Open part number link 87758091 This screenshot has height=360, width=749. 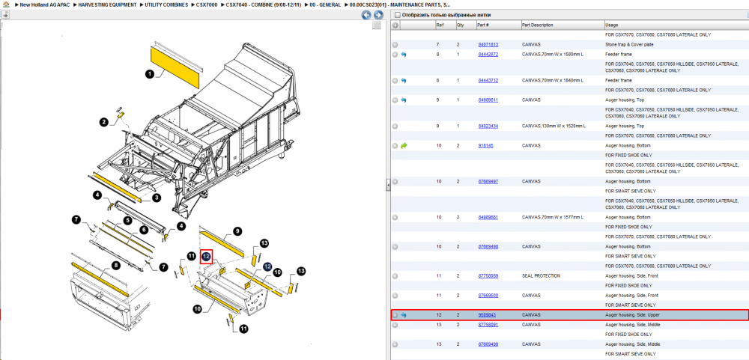point(488,325)
